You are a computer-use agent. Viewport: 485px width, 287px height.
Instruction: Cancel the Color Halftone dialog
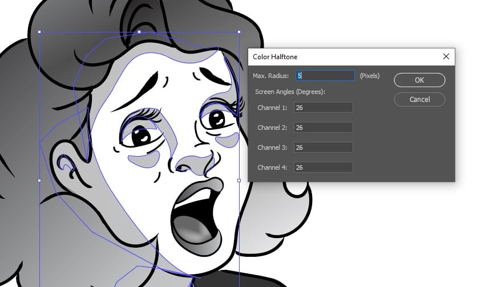click(419, 100)
